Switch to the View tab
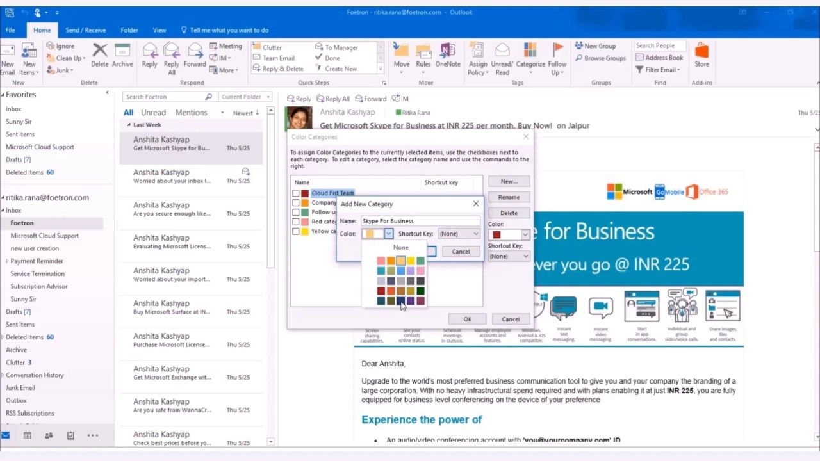Viewport: 820px width, 461px height. tap(160, 30)
